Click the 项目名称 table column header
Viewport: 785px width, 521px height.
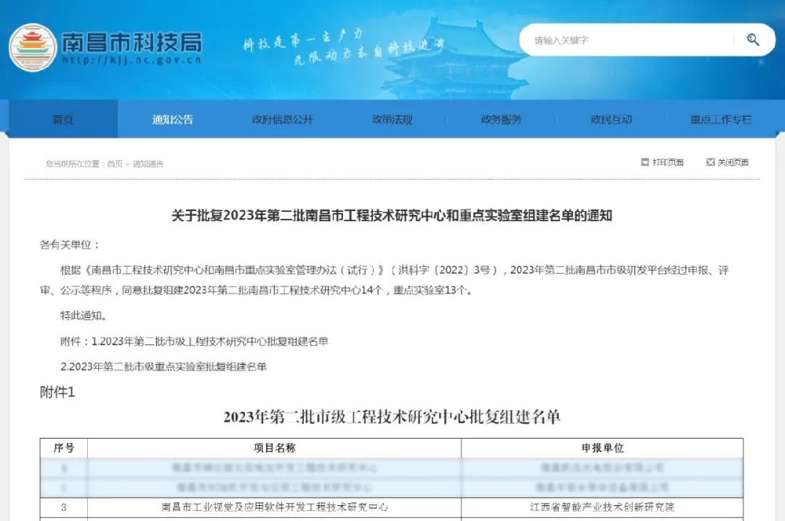[x=274, y=448]
